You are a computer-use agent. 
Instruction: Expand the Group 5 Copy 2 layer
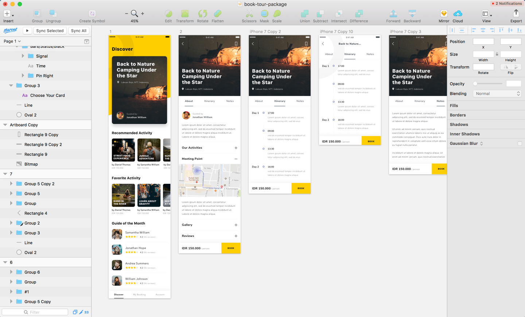coord(11,184)
